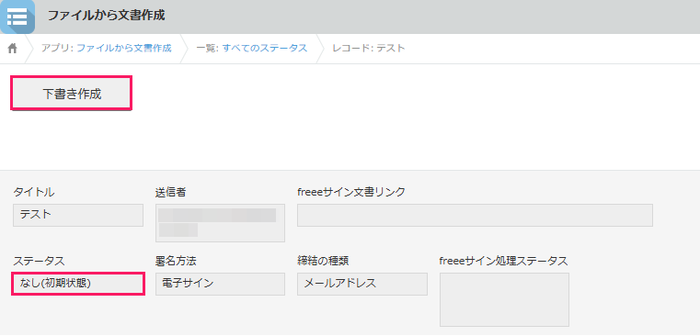Click the app list icon in header
700x336 pixels.
17,17
